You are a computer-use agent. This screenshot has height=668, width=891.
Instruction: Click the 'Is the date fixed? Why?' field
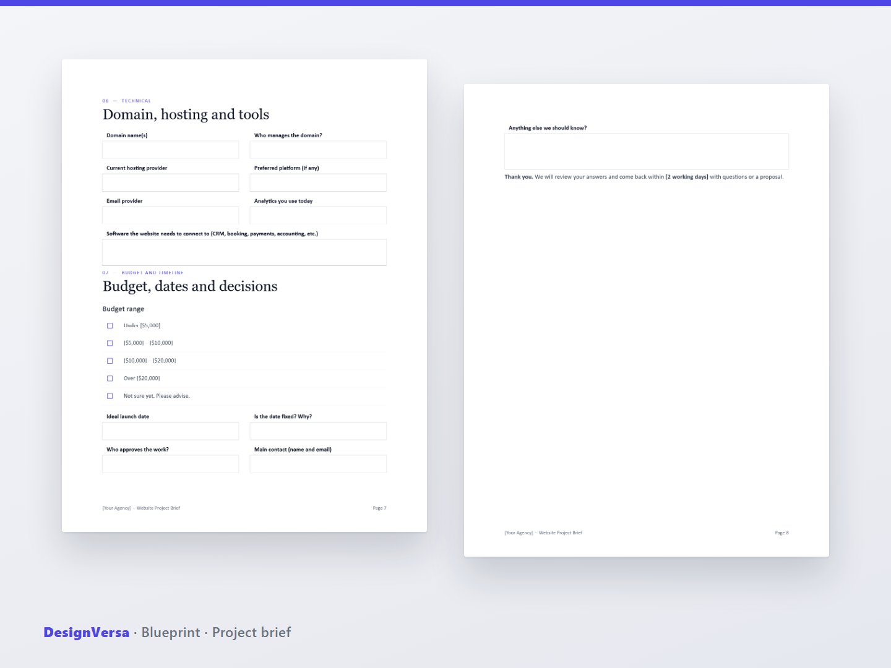(x=318, y=431)
